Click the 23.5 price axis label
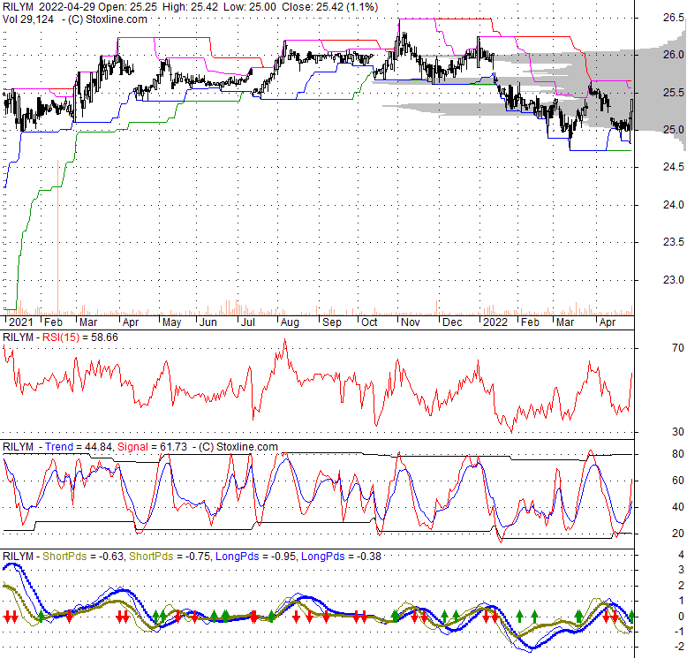 pyautogui.click(x=674, y=242)
